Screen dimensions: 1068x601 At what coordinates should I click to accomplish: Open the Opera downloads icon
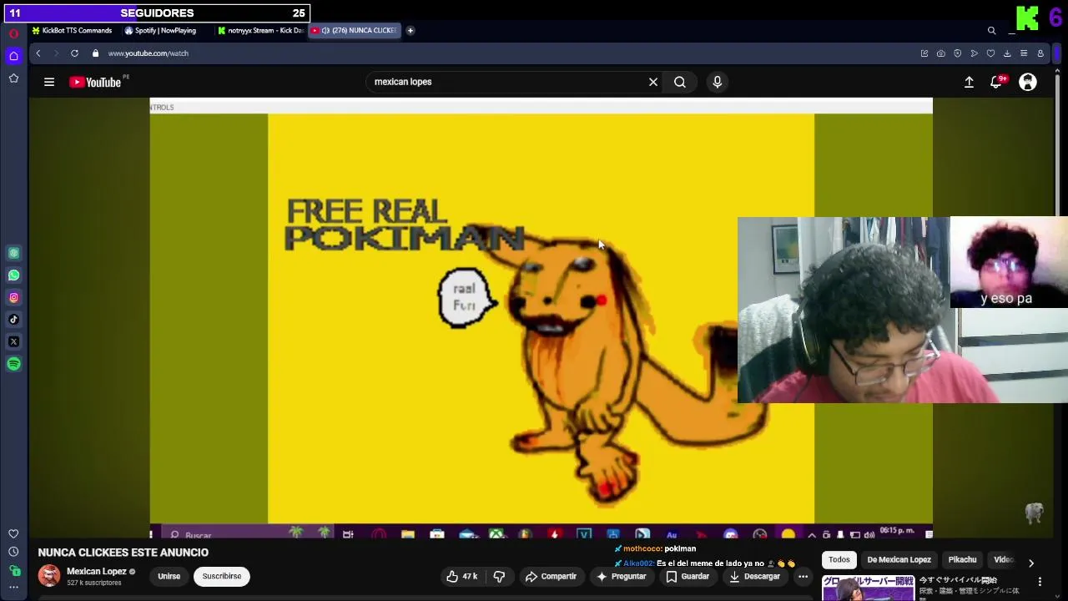click(1007, 53)
